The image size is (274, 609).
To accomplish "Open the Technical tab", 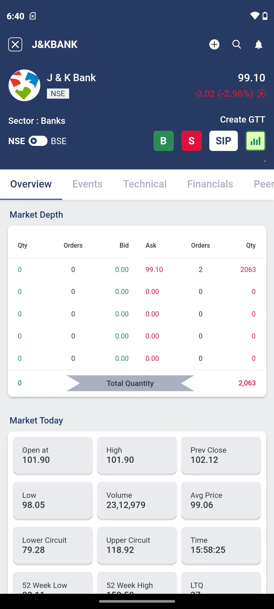I will click(x=145, y=184).
